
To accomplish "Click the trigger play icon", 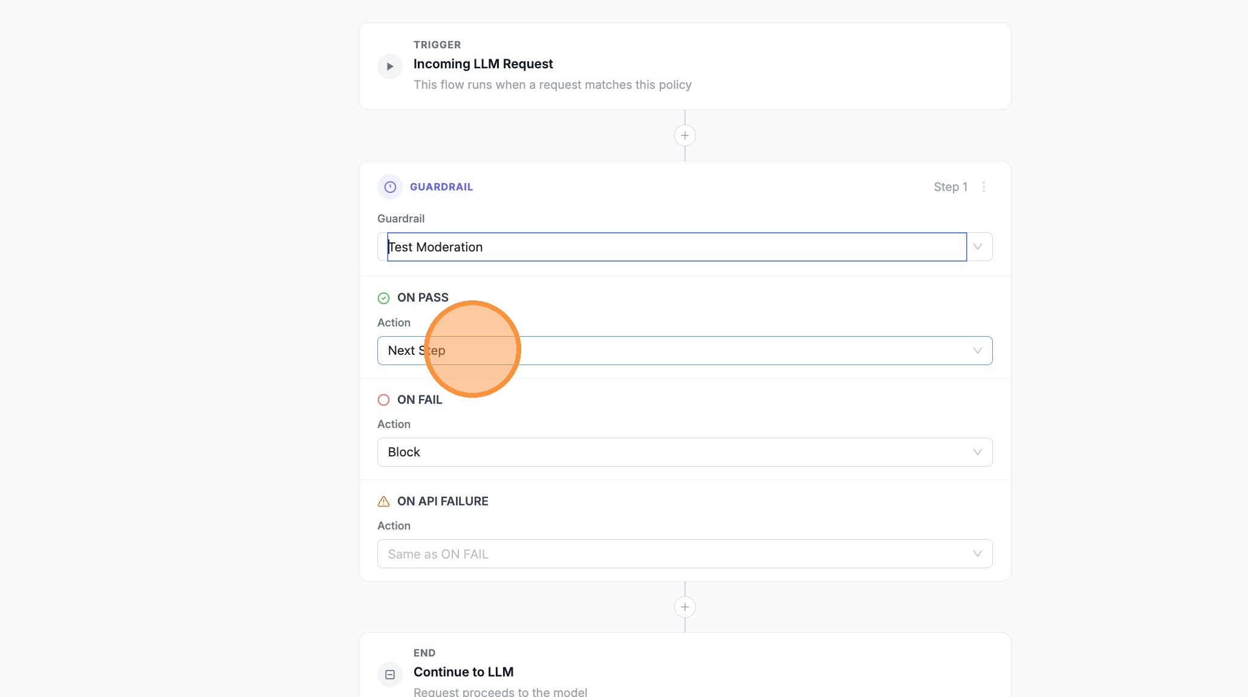I will pyautogui.click(x=390, y=66).
